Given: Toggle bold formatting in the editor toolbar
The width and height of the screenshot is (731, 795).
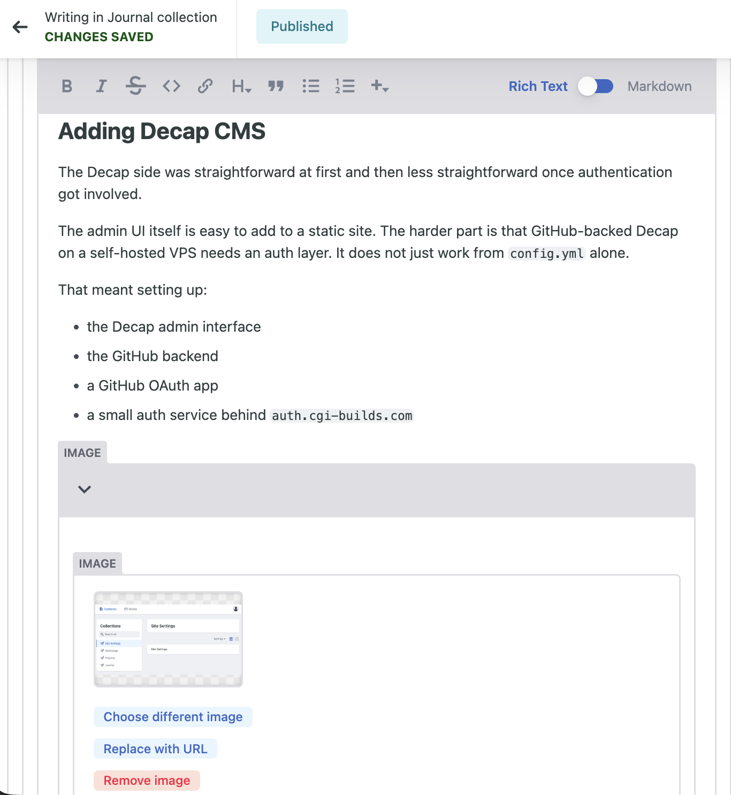Looking at the screenshot, I should coord(67,86).
